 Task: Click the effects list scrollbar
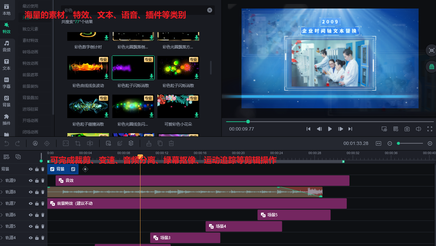click(211, 67)
